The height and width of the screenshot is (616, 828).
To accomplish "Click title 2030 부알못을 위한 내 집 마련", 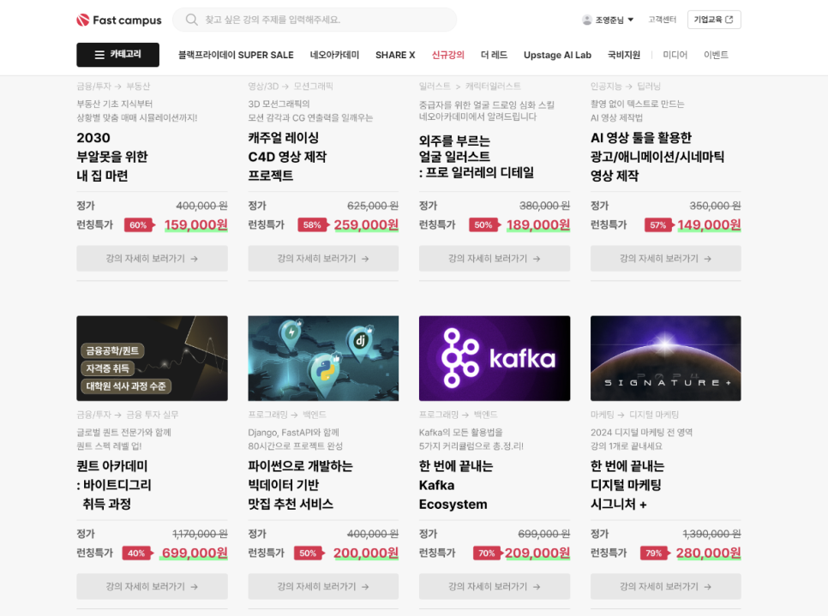I will [112, 157].
